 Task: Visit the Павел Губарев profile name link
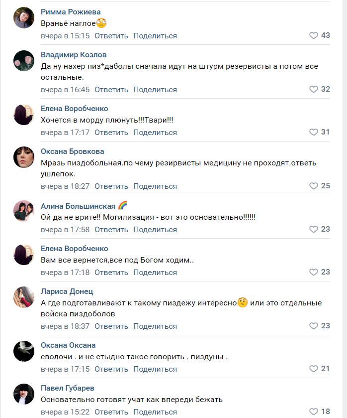point(67,388)
